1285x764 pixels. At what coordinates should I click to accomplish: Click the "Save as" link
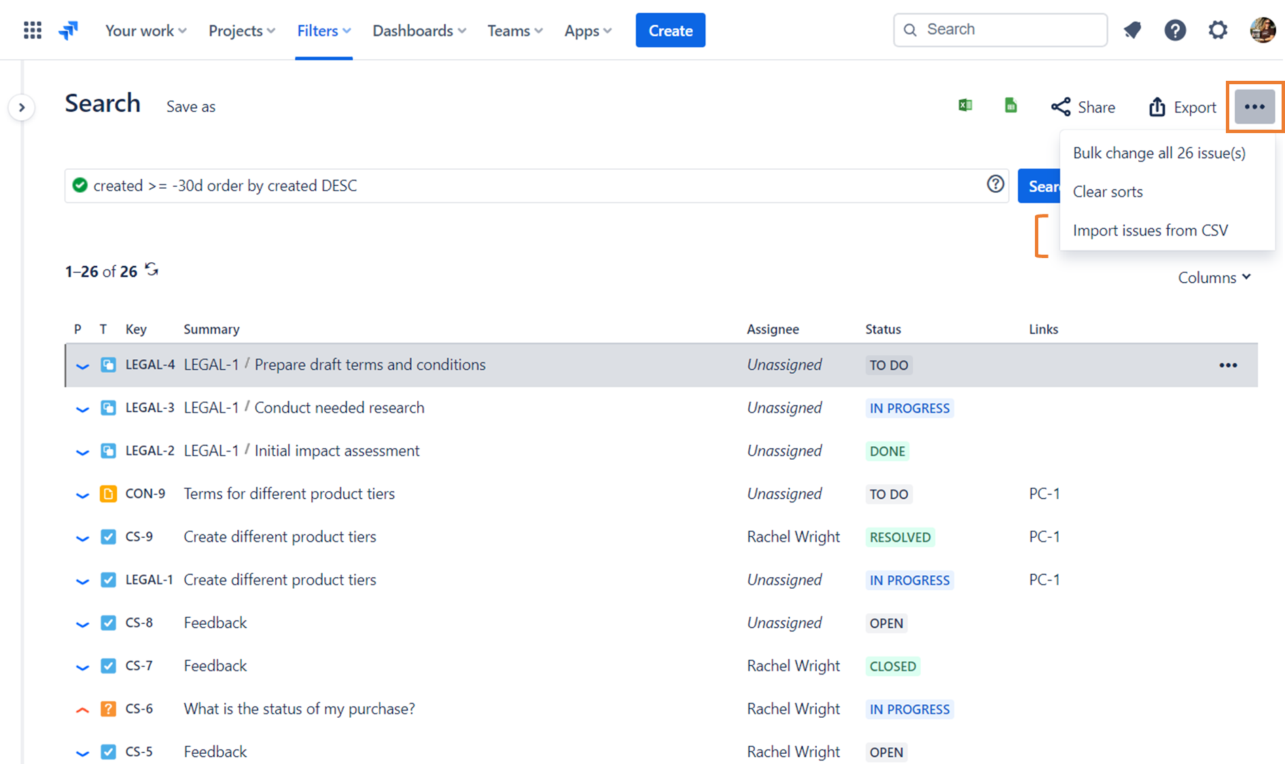coord(190,106)
